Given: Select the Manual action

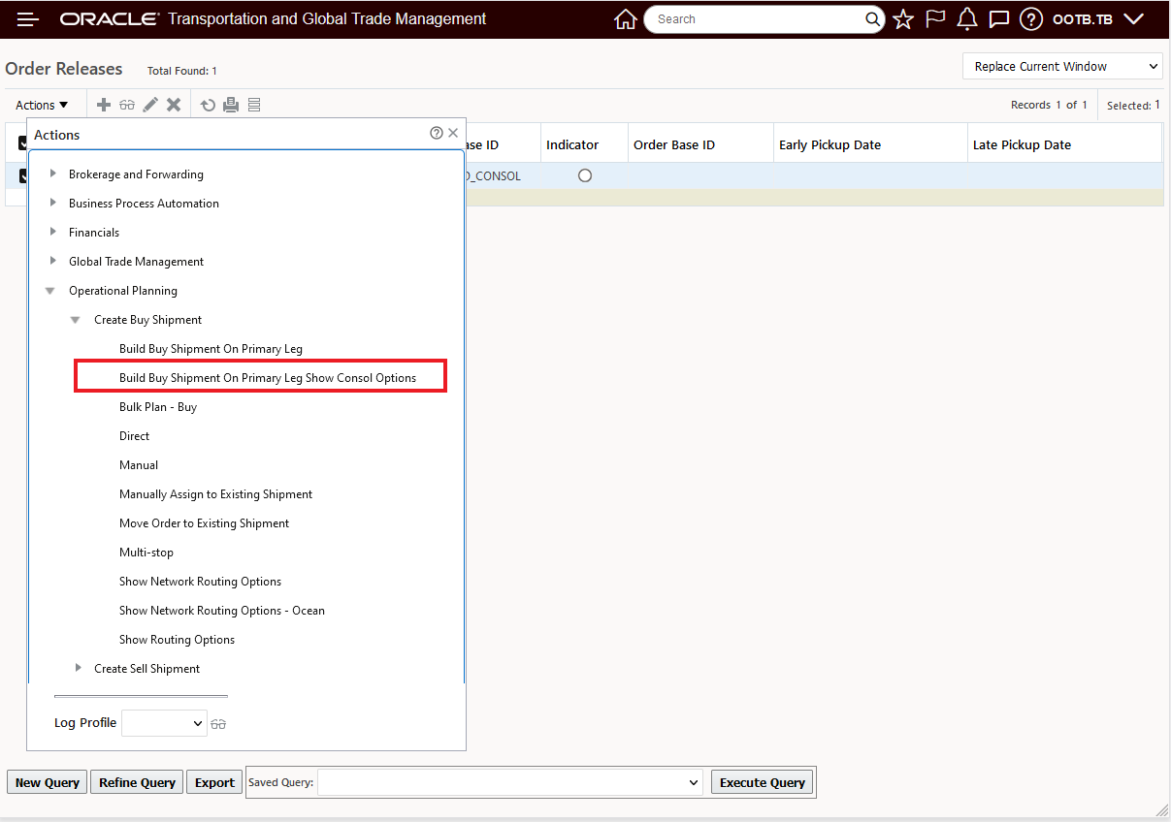Looking at the screenshot, I should 139,465.
